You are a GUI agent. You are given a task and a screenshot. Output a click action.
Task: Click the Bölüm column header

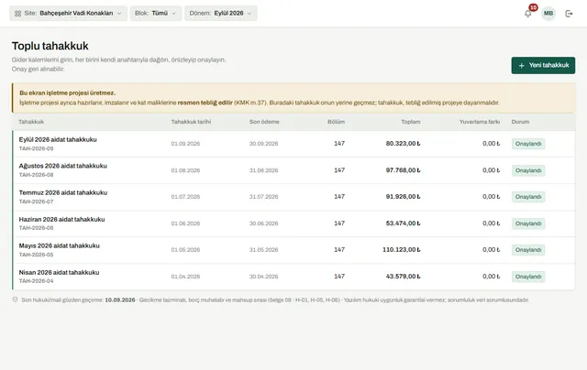[336, 122]
